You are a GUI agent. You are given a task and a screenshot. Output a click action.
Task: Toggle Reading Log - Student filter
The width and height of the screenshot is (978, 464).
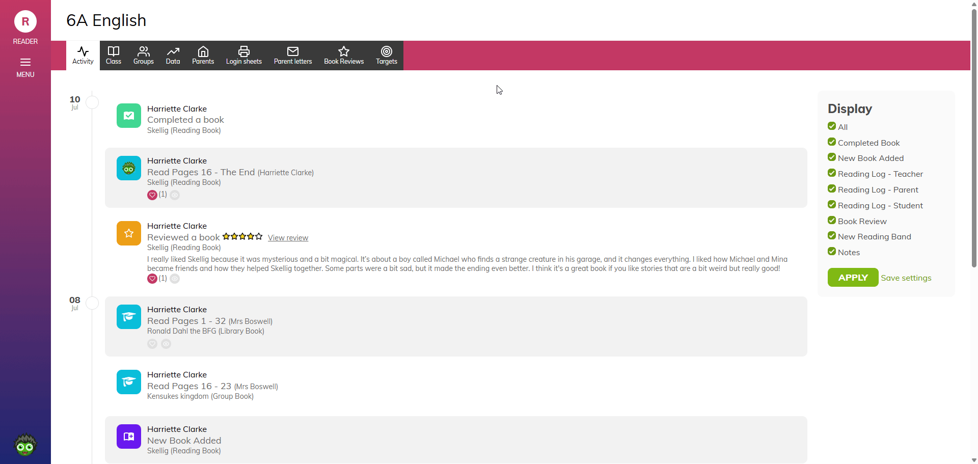(832, 205)
